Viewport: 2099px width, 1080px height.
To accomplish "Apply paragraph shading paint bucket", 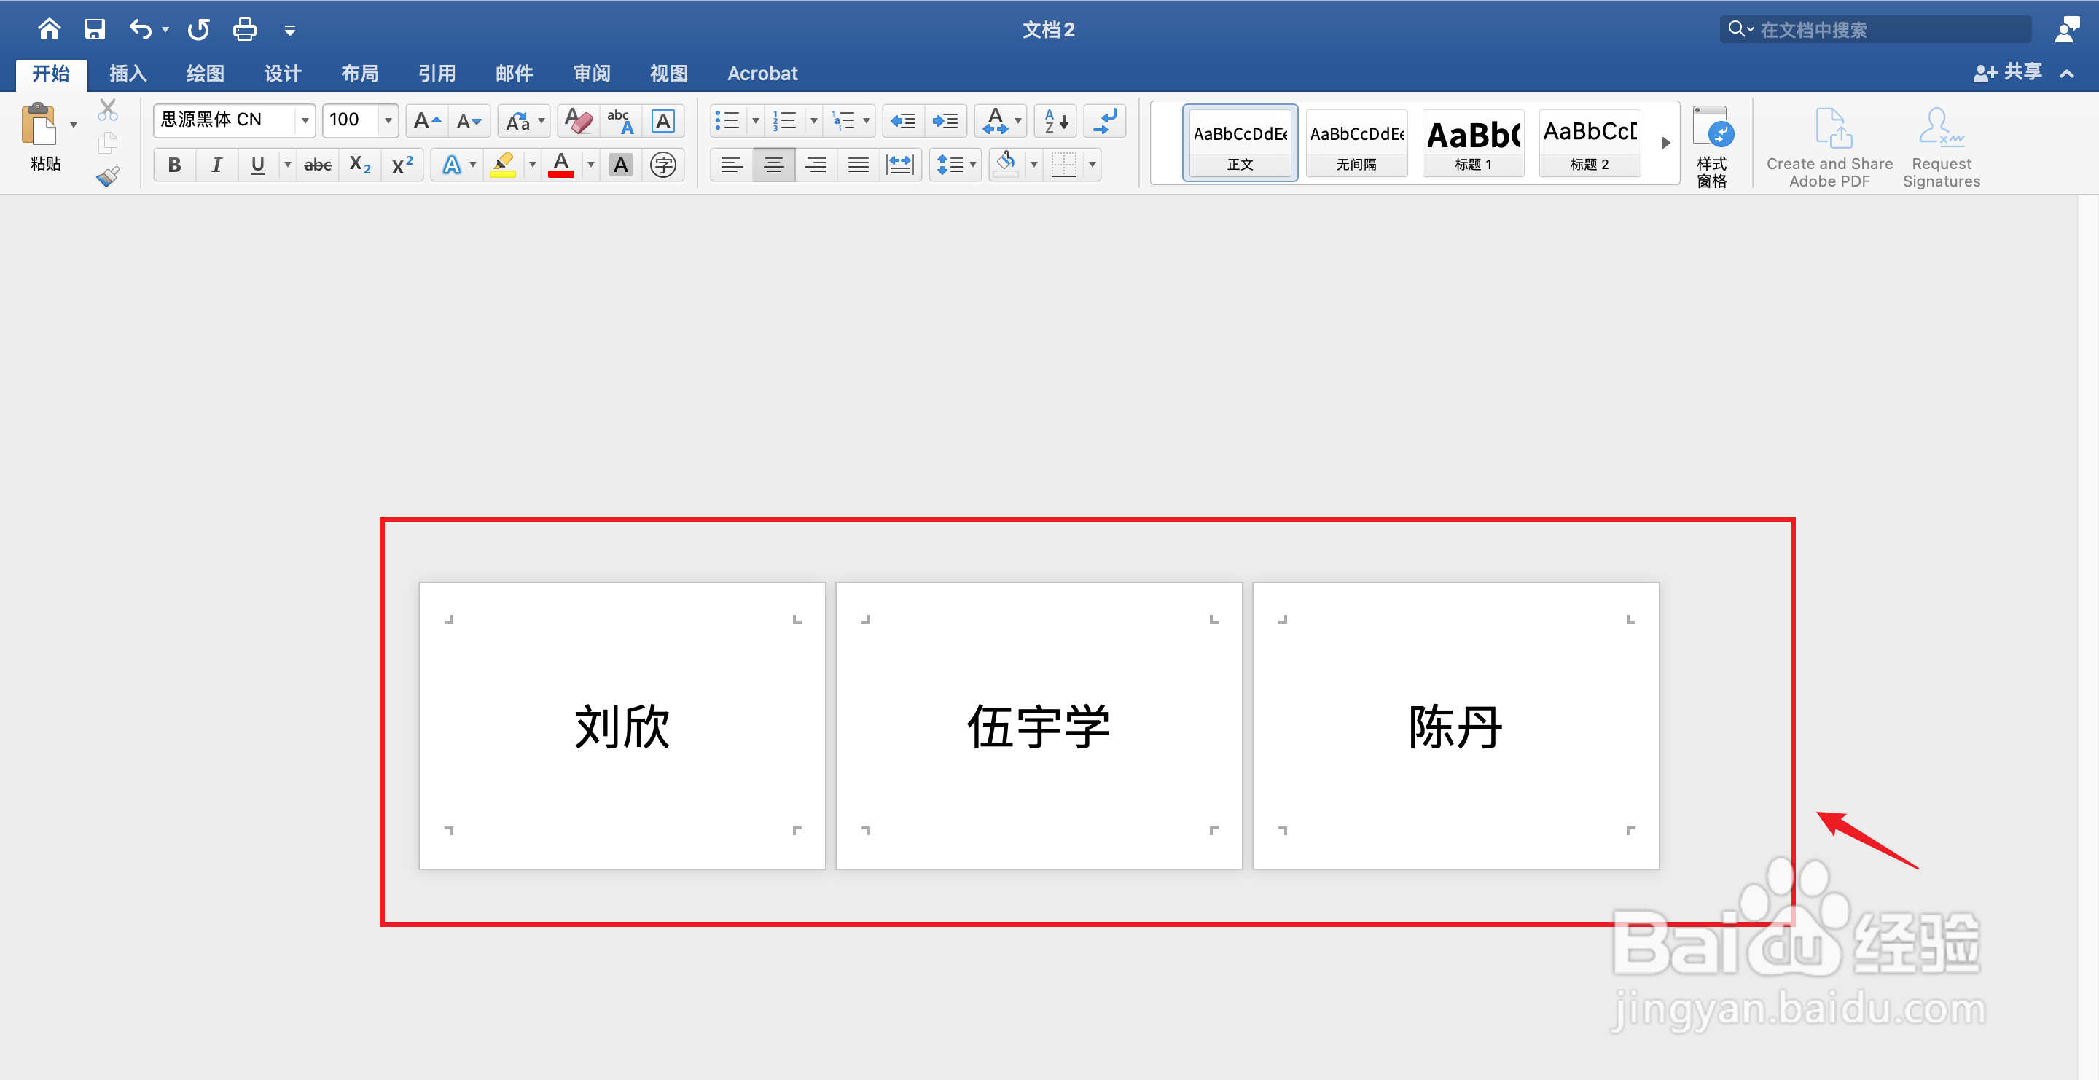I will tap(1007, 165).
